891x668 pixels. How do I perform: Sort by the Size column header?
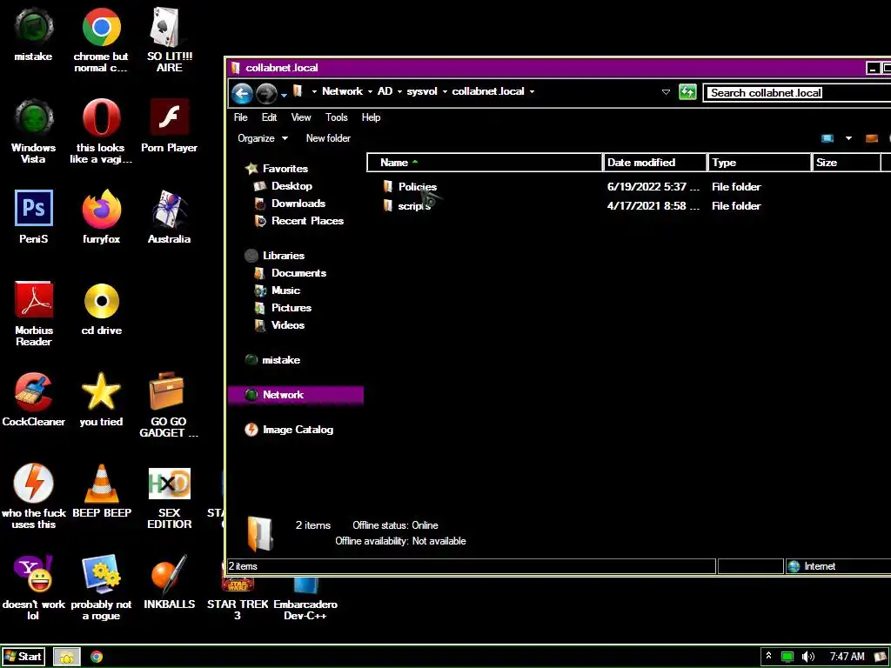point(846,163)
